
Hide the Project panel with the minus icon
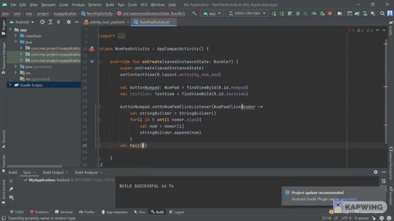pos(76,22)
